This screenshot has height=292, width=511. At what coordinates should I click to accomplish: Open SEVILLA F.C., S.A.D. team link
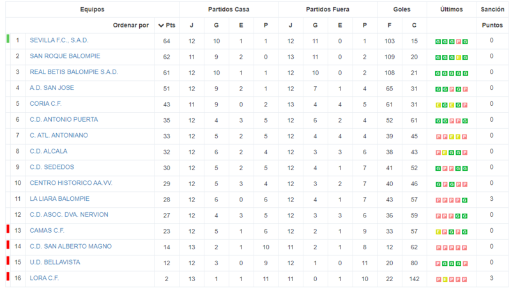point(59,40)
